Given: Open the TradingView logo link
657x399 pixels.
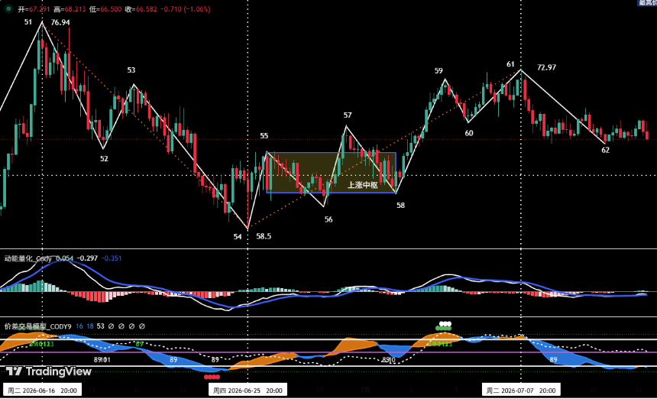Looking at the screenshot, I should pyautogui.click(x=49, y=371).
